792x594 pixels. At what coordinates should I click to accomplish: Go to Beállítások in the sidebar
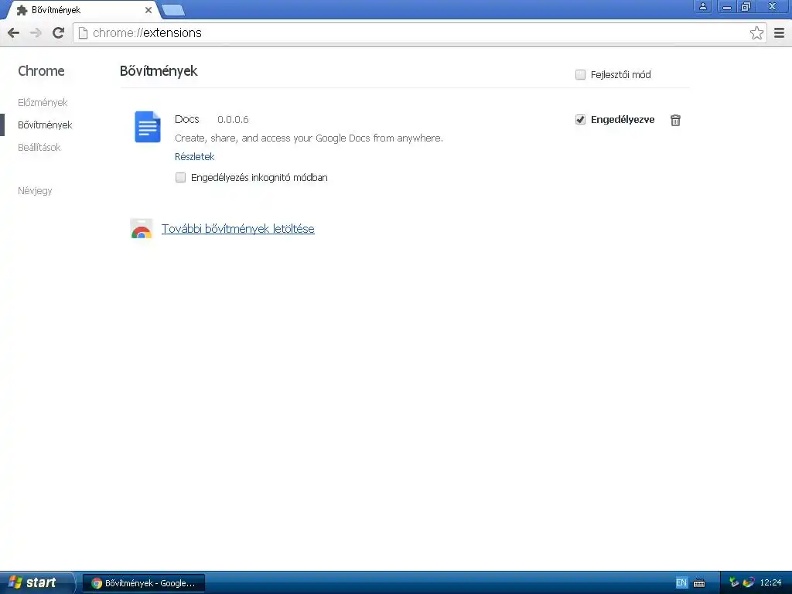tap(39, 148)
